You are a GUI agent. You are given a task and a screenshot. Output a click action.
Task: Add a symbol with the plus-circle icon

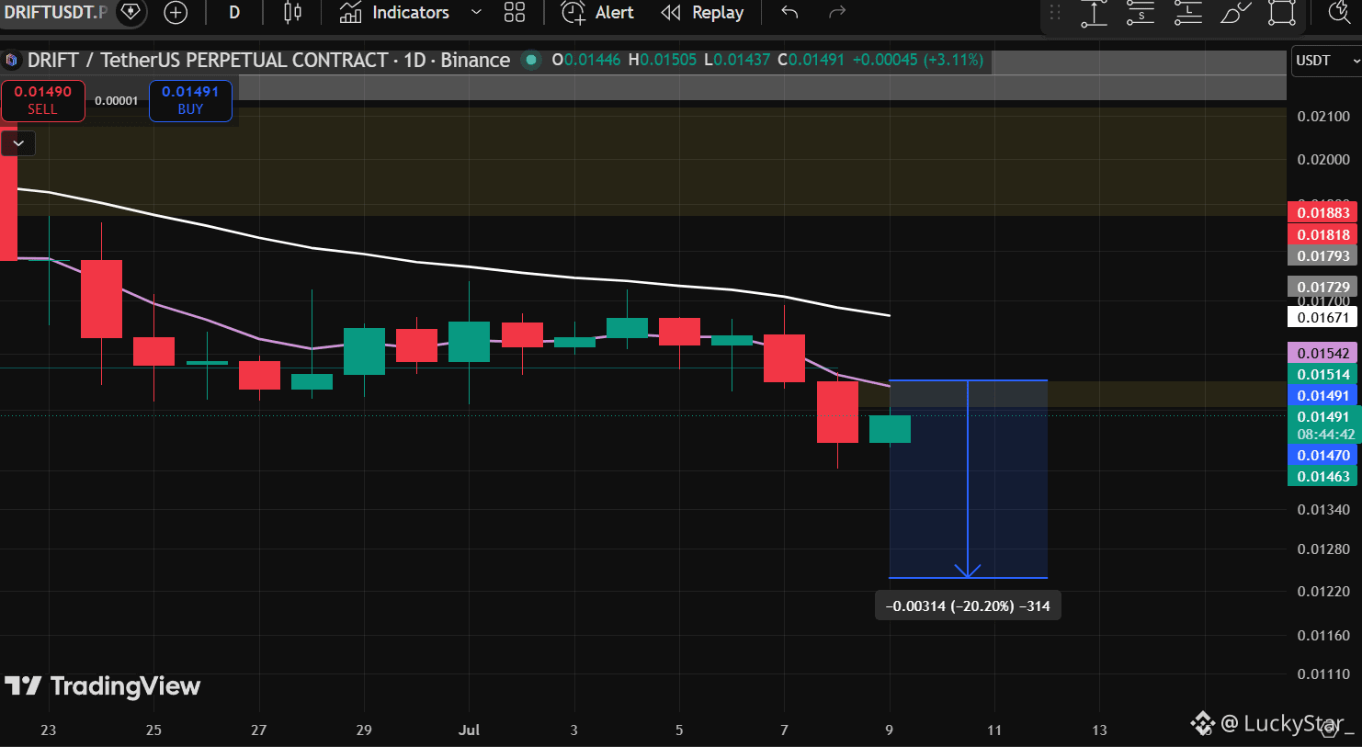(176, 13)
